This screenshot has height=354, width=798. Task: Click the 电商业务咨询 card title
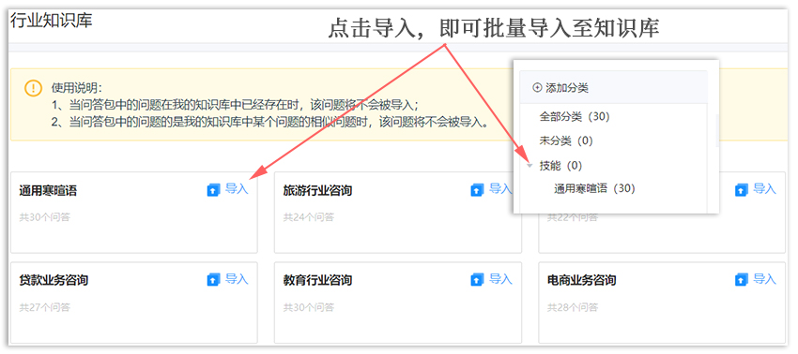point(582,280)
